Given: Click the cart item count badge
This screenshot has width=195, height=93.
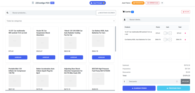Looking at the screenshot, I should tap(133, 12).
